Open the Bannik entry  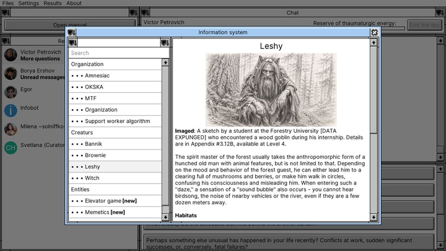[115, 144]
